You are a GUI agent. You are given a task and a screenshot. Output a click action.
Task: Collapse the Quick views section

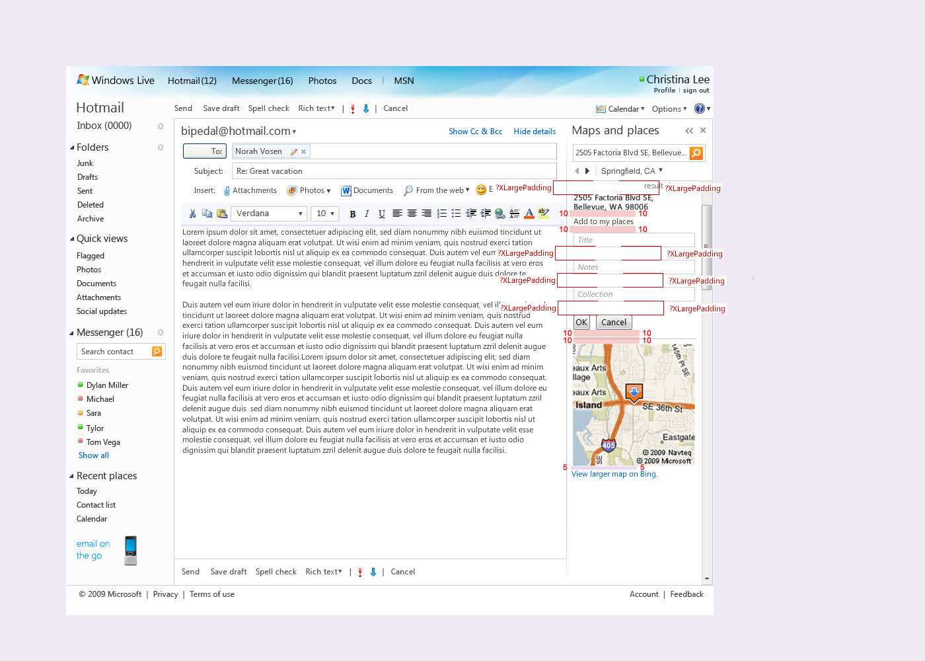click(x=72, y=239)
